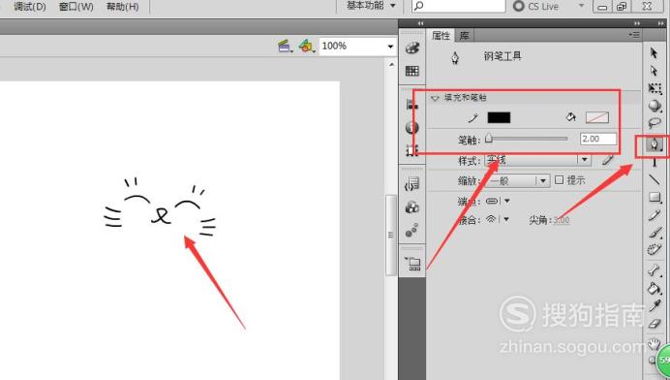Open the Code Snippets panel icon
670x380 pixels.
(x=411, y=184)
